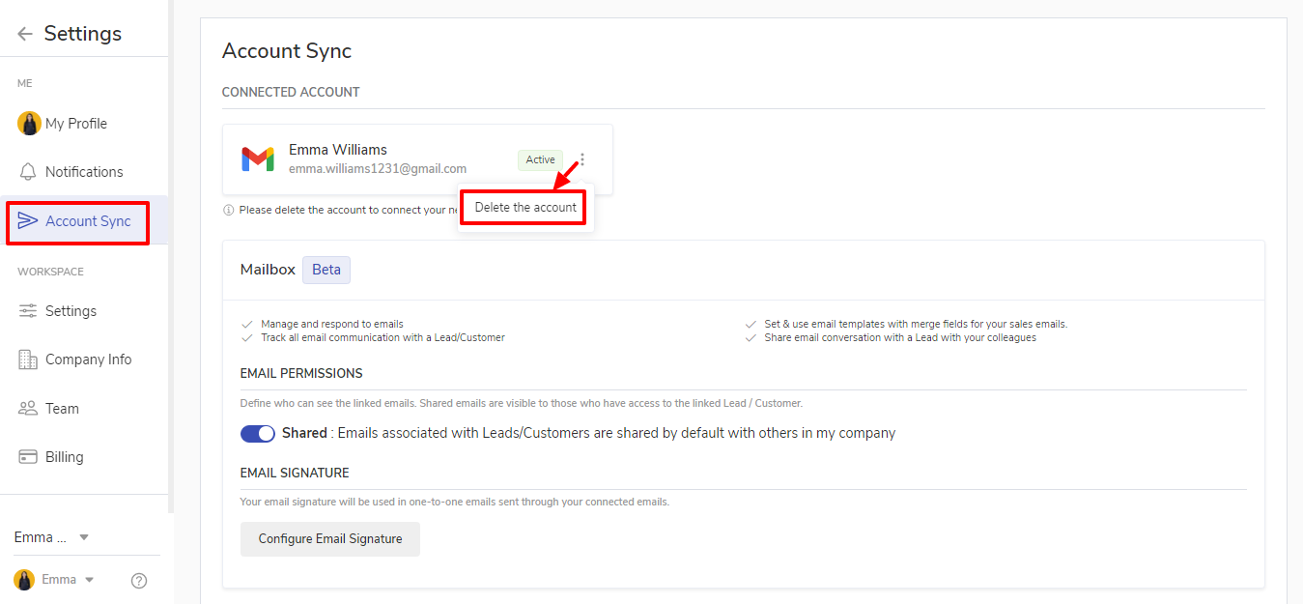Click the back arrow beside Settings

[25, 34]
